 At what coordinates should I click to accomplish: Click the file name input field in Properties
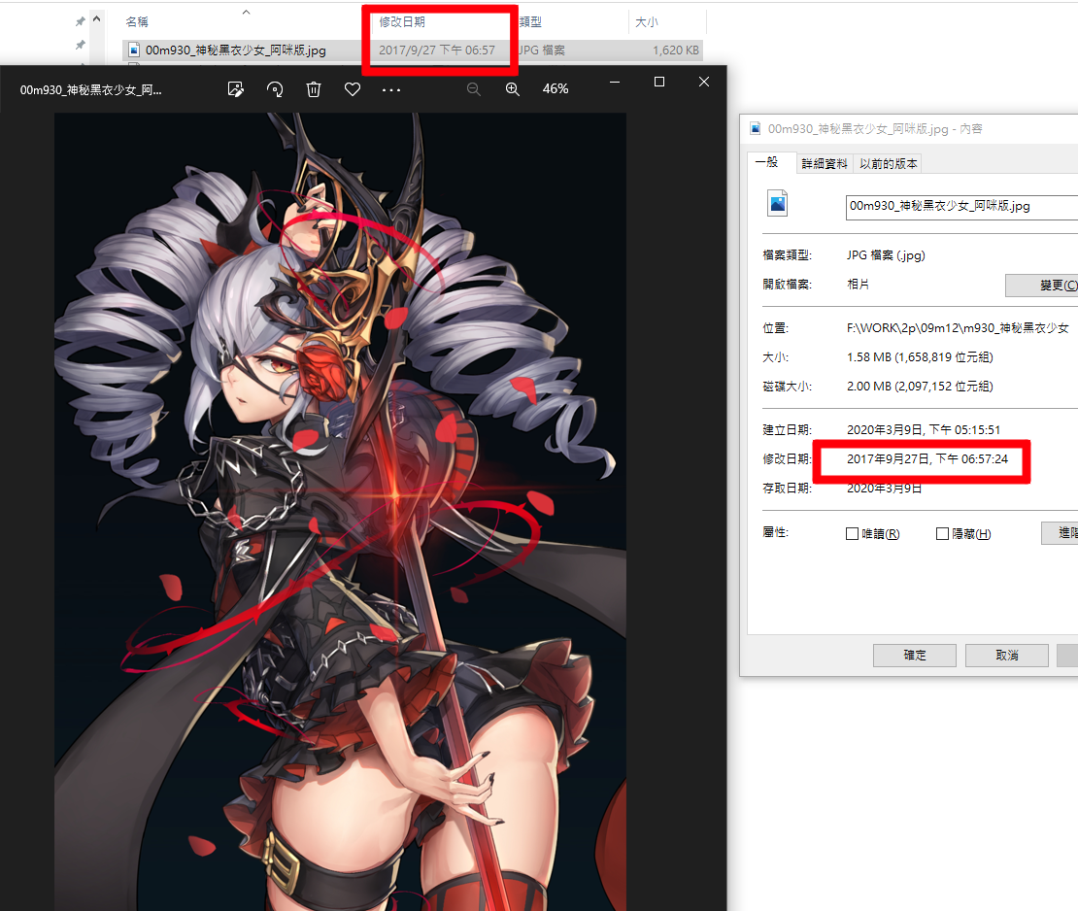[x=961, y=206]
